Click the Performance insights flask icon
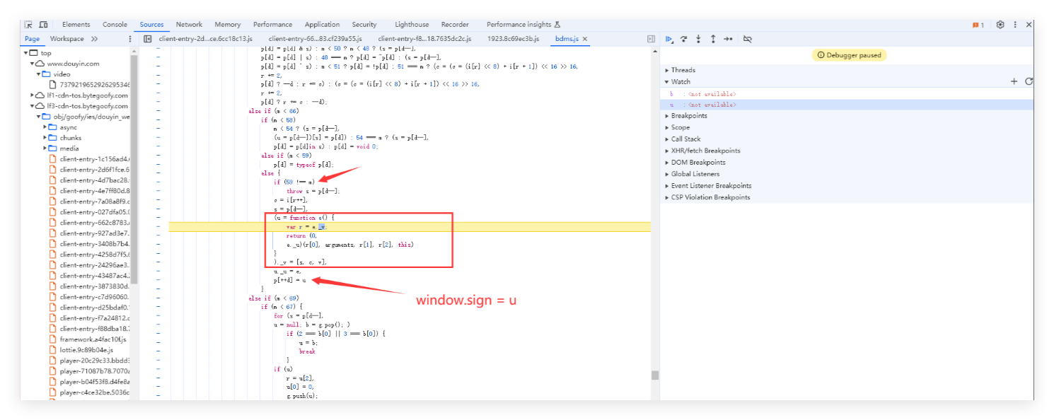 point(557,25)
